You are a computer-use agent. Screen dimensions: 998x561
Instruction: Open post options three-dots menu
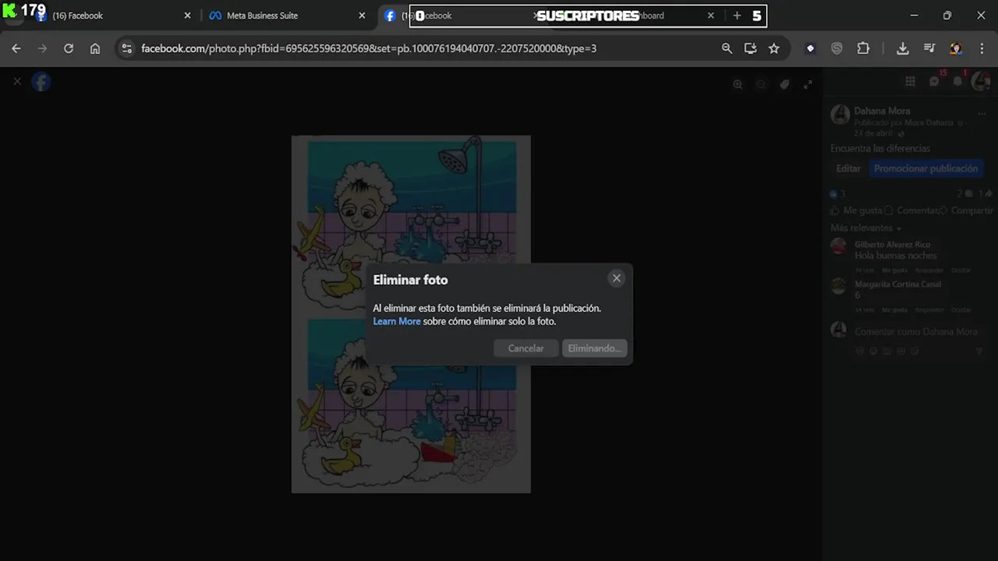(x=982, y=114)
